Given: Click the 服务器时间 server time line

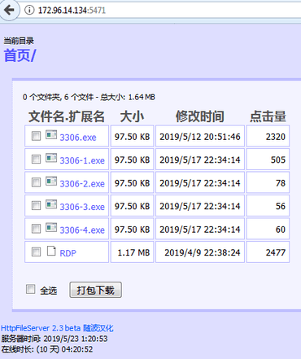Looking at the screenshot, I should 55,339.
